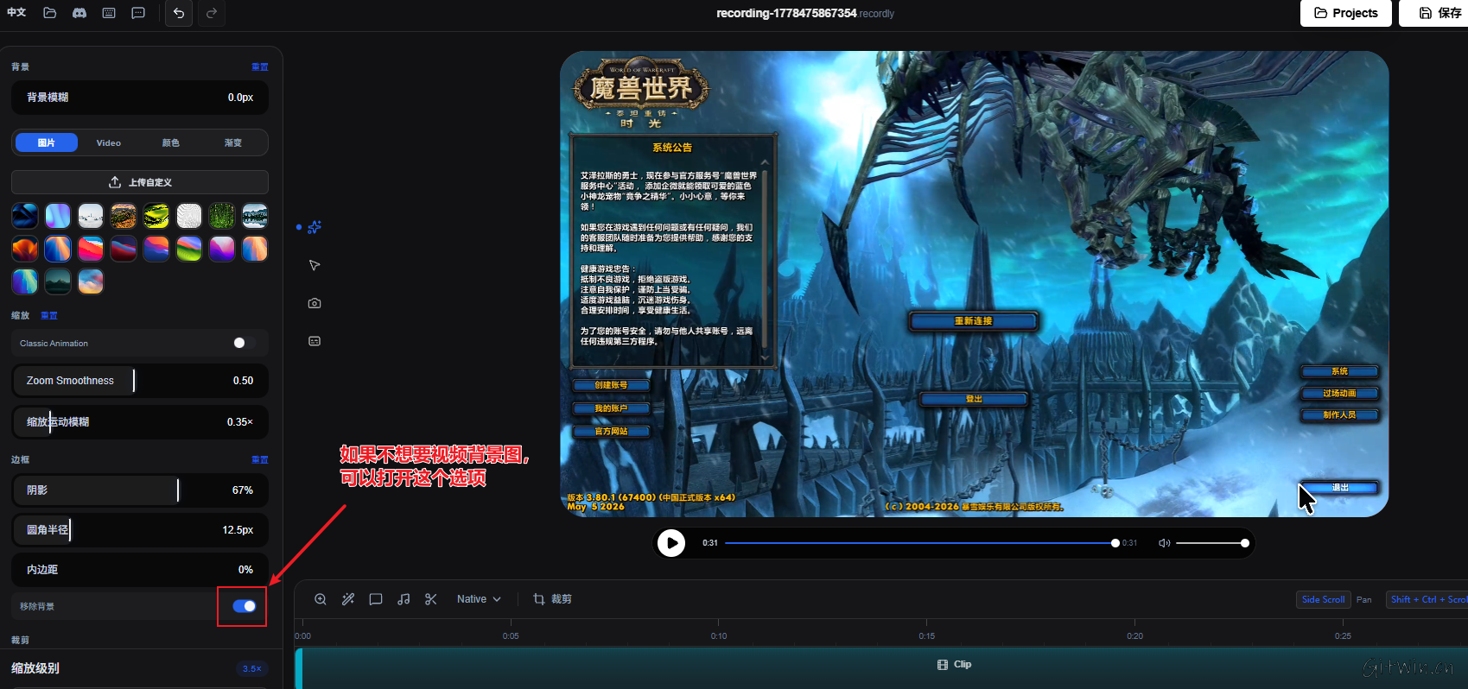Screen dimensions: 1468x689
Task: Open the Discord link icon
Action: pos(79,13)
